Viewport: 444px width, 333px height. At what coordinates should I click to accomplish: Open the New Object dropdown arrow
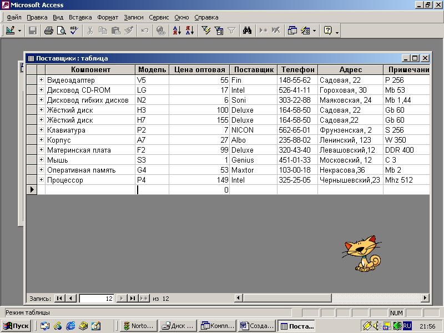(314, 31)
